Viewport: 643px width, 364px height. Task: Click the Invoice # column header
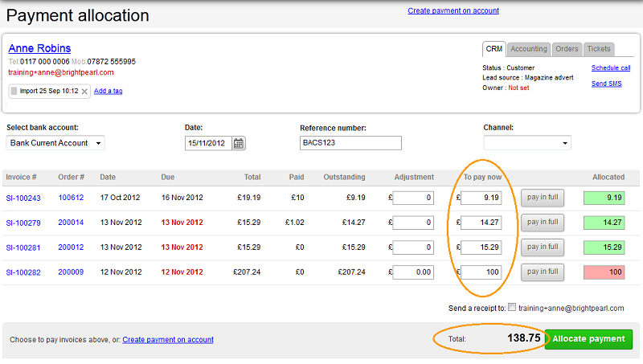coord(21,177)
